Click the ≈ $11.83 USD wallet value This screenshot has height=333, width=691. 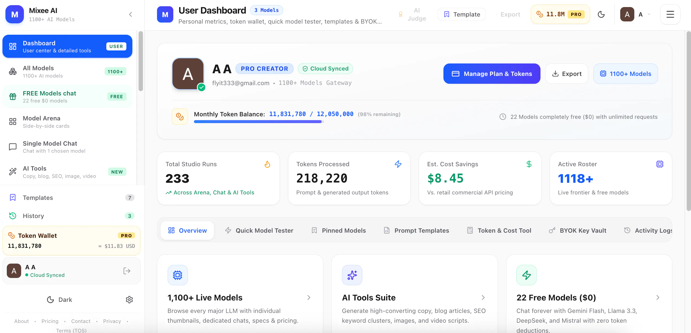click(117, 246)
